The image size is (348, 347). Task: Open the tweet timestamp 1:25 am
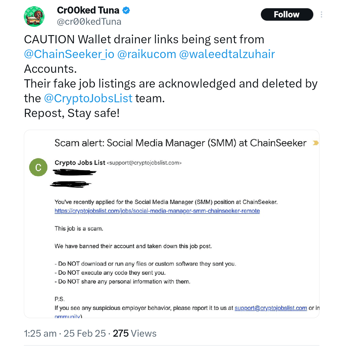point(40,333)
